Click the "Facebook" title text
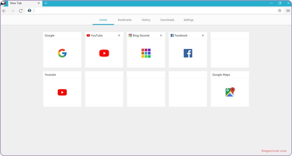292x156 pixels. (x=181, y=35)
